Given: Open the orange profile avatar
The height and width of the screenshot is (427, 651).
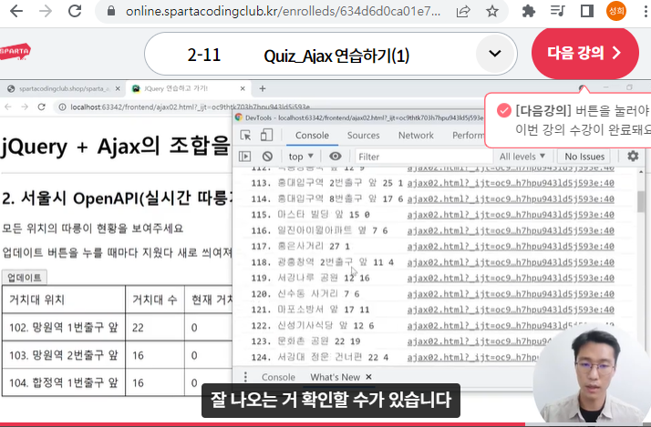Looking at the screenshot, I should click(x=616, y=11).
